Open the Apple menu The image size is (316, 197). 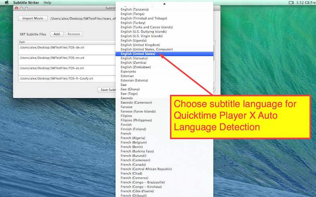[6, 3]
